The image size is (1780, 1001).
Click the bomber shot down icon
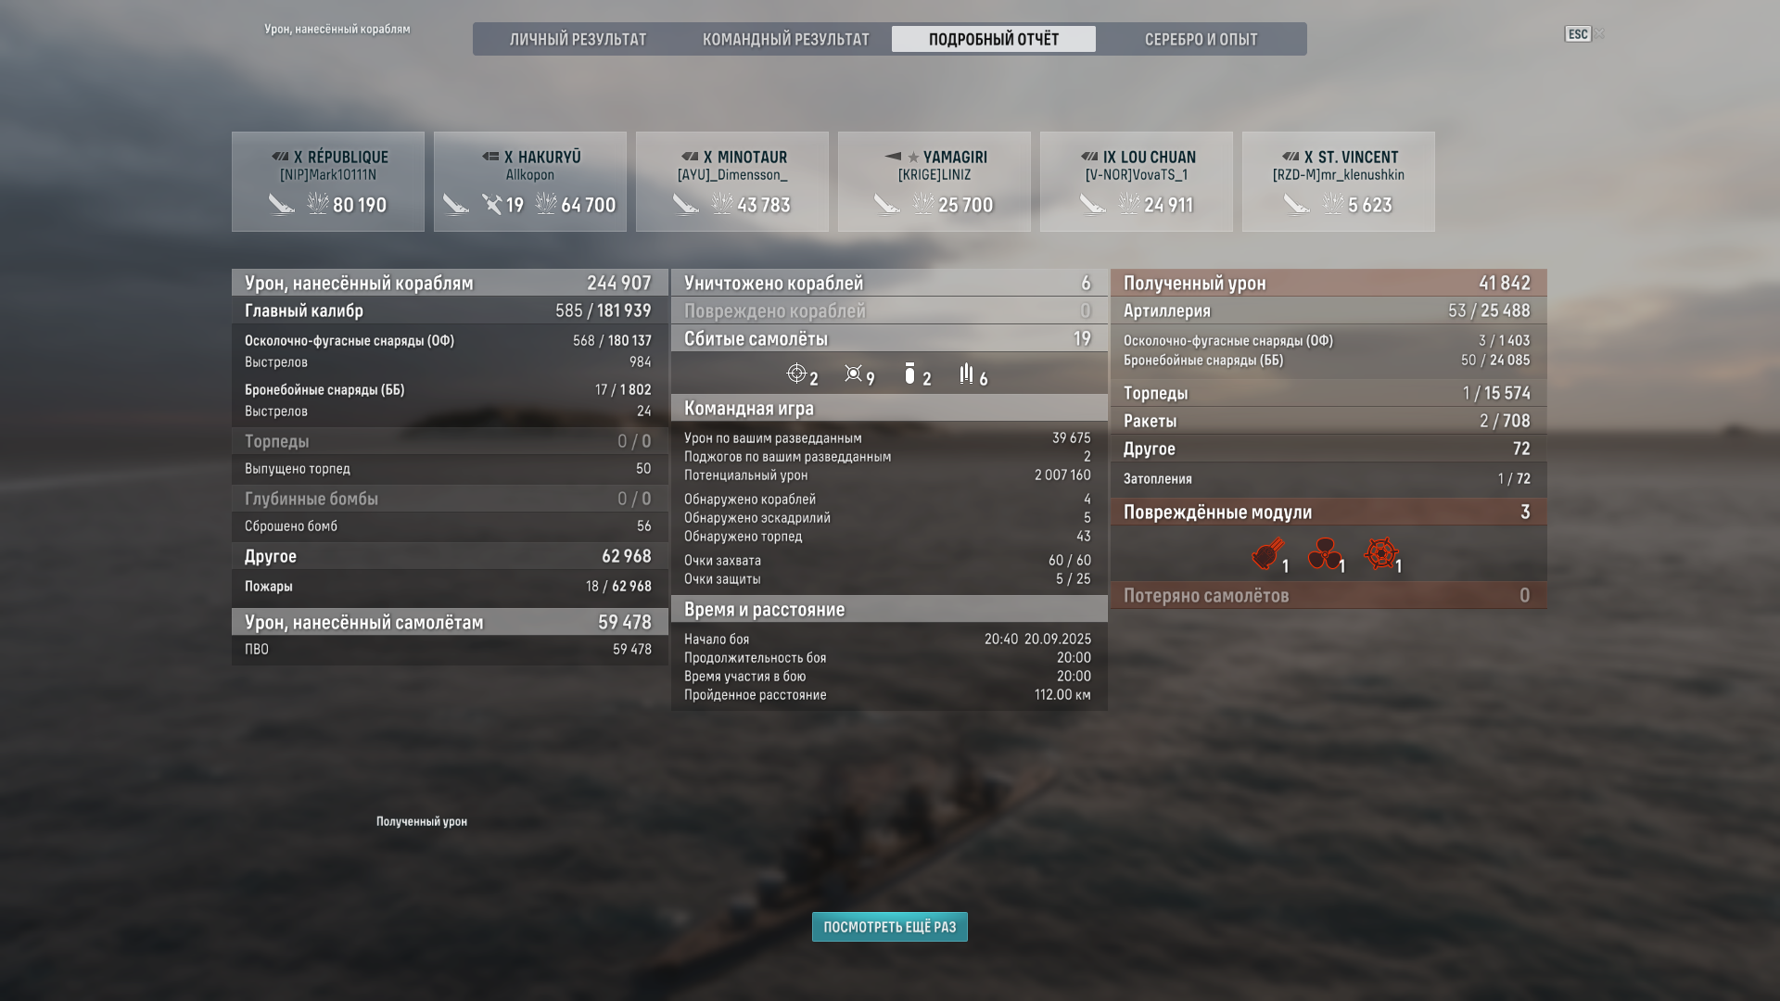(909, 374)
